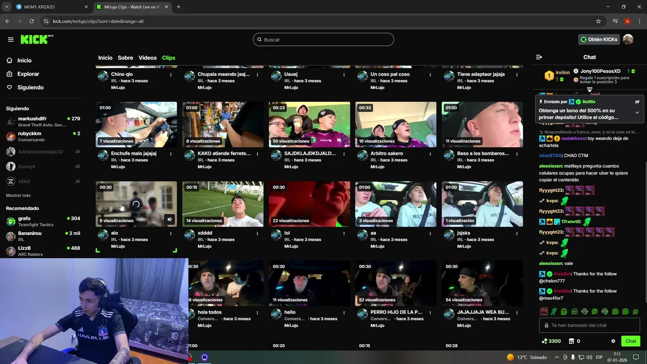Open options menu for clip 'Enchufe malo jajajaj'
The height and width of the screenshot is (364, 647).
coord(171,154)
